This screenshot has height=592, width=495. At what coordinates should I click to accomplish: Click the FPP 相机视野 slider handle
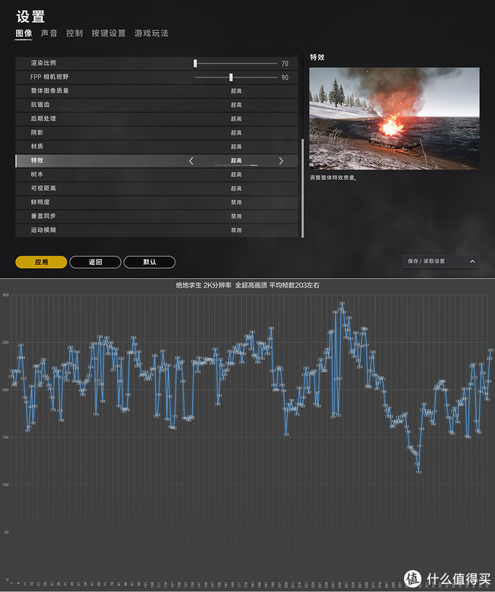click(231, 77)
